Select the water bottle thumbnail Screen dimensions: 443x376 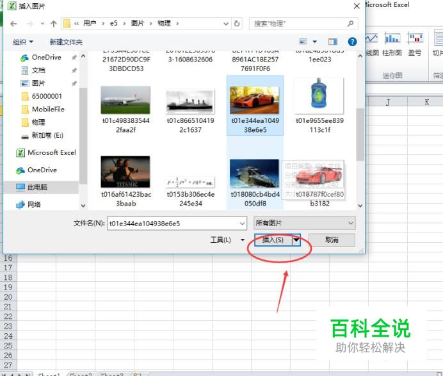[319, 95]
